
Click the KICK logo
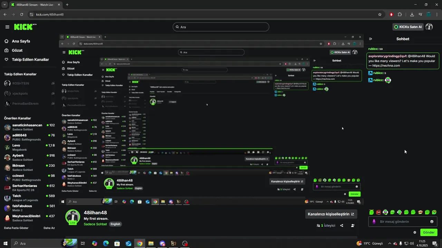25,27
